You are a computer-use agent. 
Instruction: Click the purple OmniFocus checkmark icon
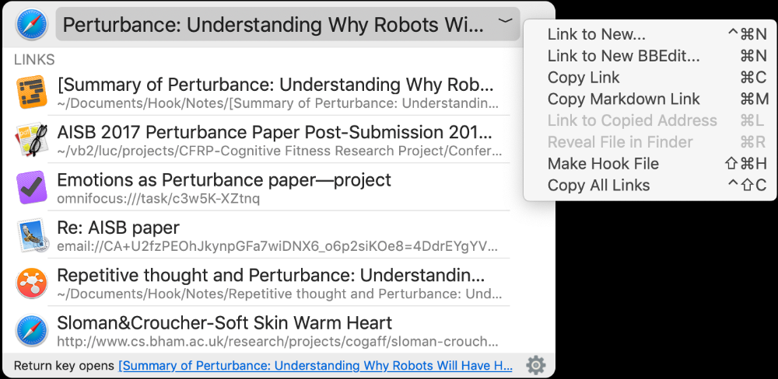[x=32, y=188]
